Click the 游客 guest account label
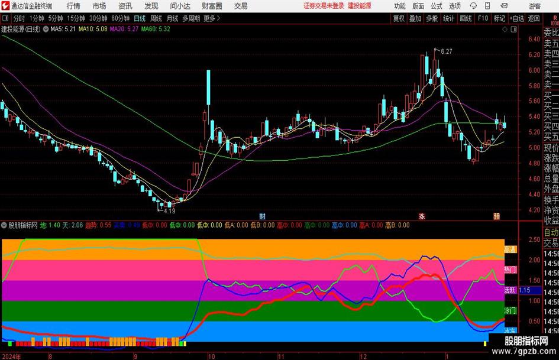The height and width of the screenshot is (360, 559). pos(535,6)
